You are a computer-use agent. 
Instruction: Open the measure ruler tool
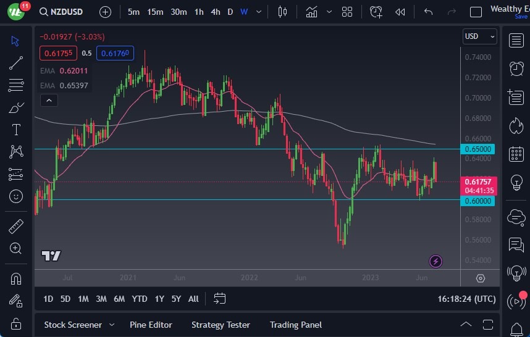coord(16,227)
